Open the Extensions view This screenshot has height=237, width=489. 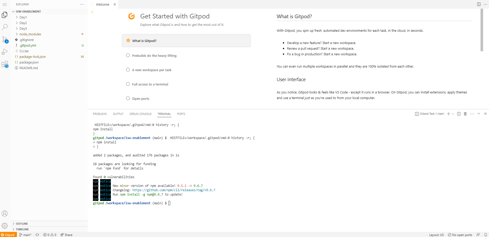(x=5, y=64)
